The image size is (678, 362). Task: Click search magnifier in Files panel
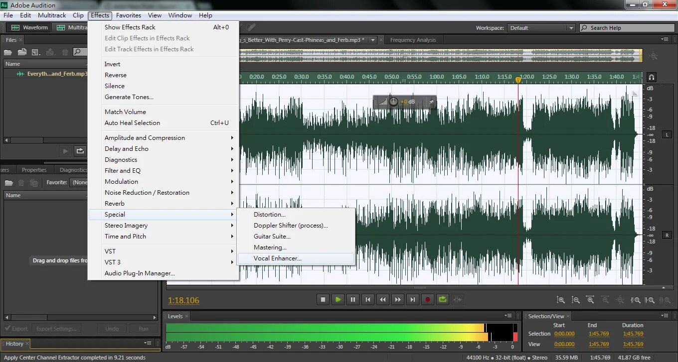pyautogui.click(x=77, y=52)
